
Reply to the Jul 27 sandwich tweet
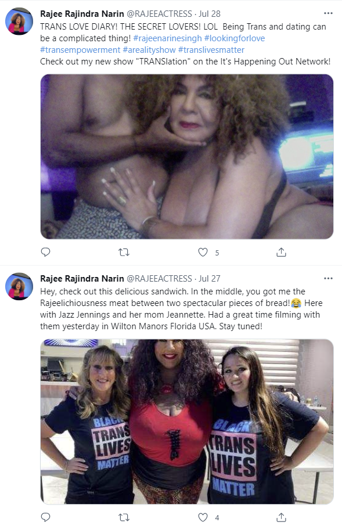45,517
